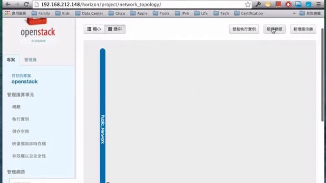
Task: Switch to the 專案 tab
Action: click(11, 60)
